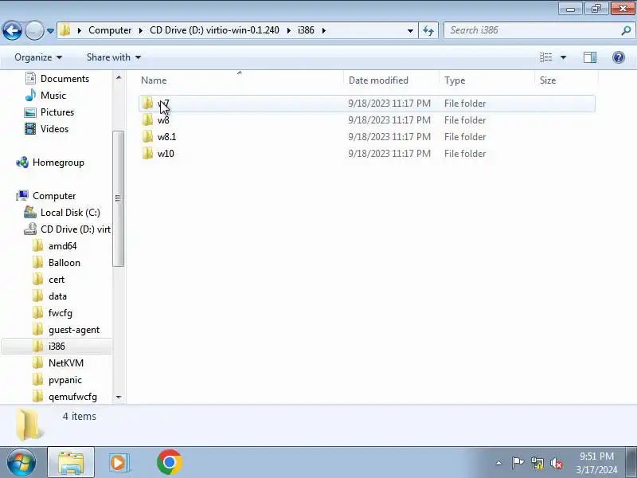Launch Windows Media Player from taskbar
Viewport: 637px width, 478px height.
(119, 462)
